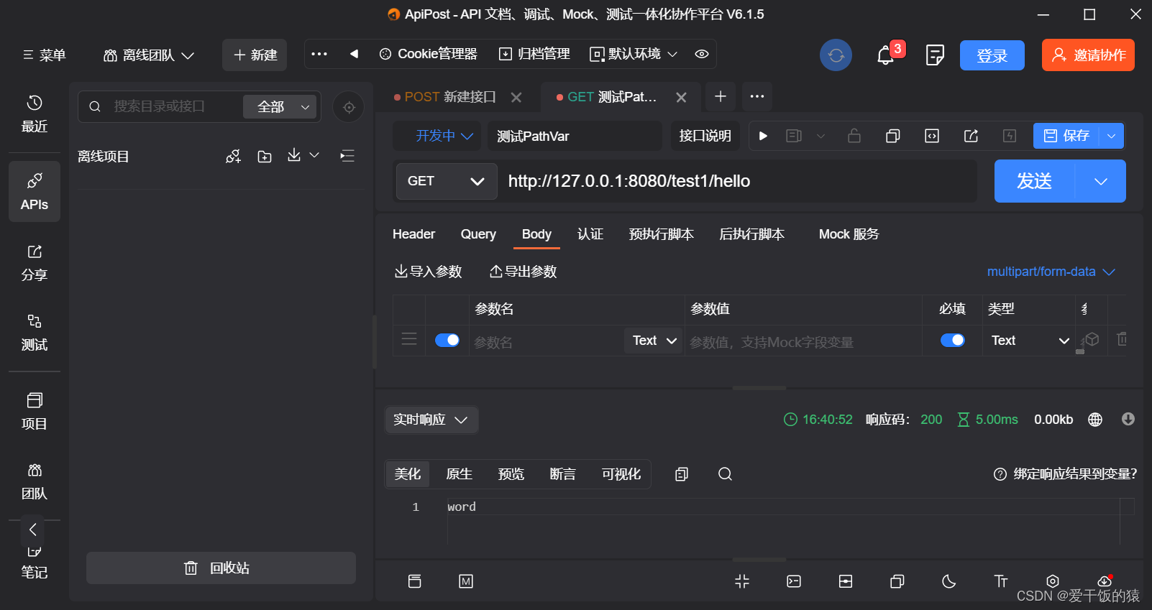Screen dimensions: 1152x610
Task: Open notifications bell with 3 badge
Action: (x=886, y=55)
